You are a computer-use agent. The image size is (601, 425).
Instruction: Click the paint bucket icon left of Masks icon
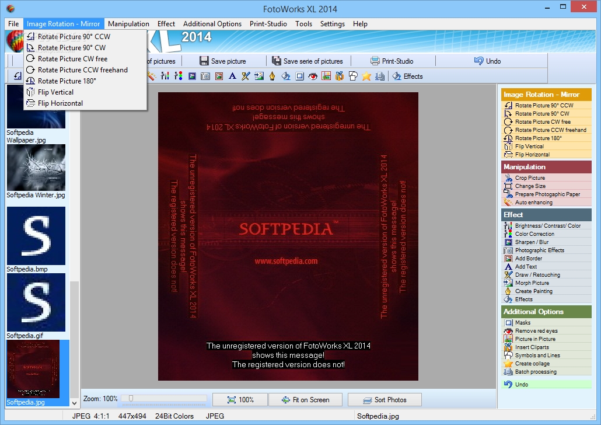tap(286, 76)
